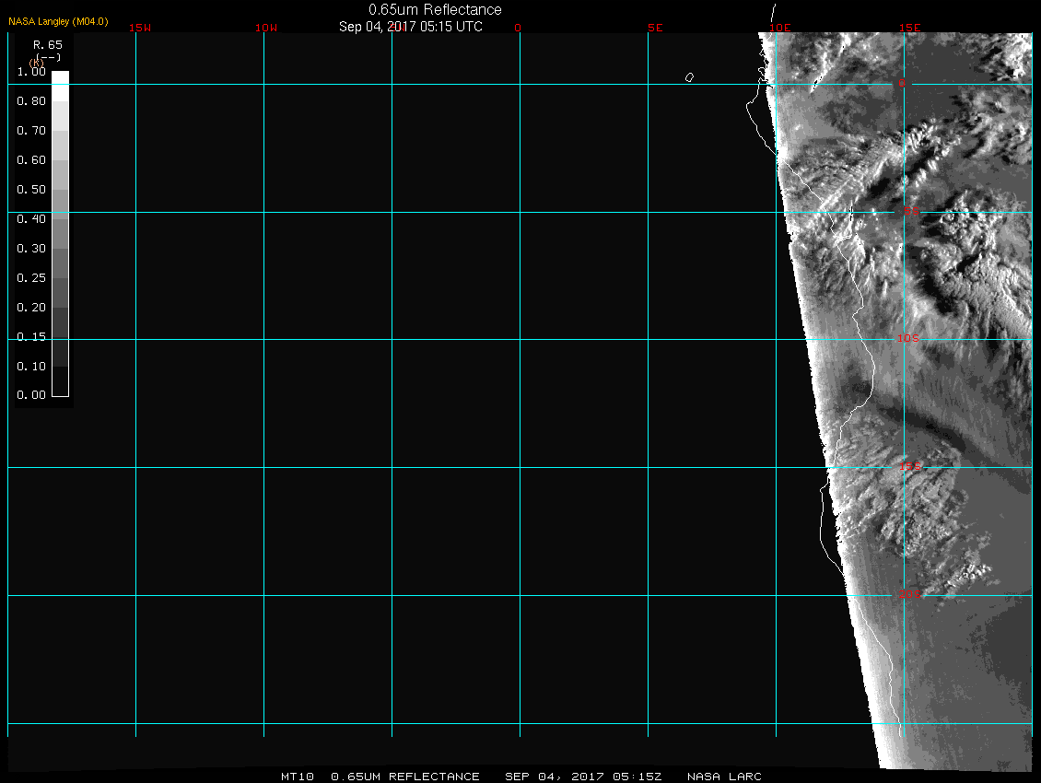Click the small island outline near the equator
1041x783 pixels.
coord(689,77)
